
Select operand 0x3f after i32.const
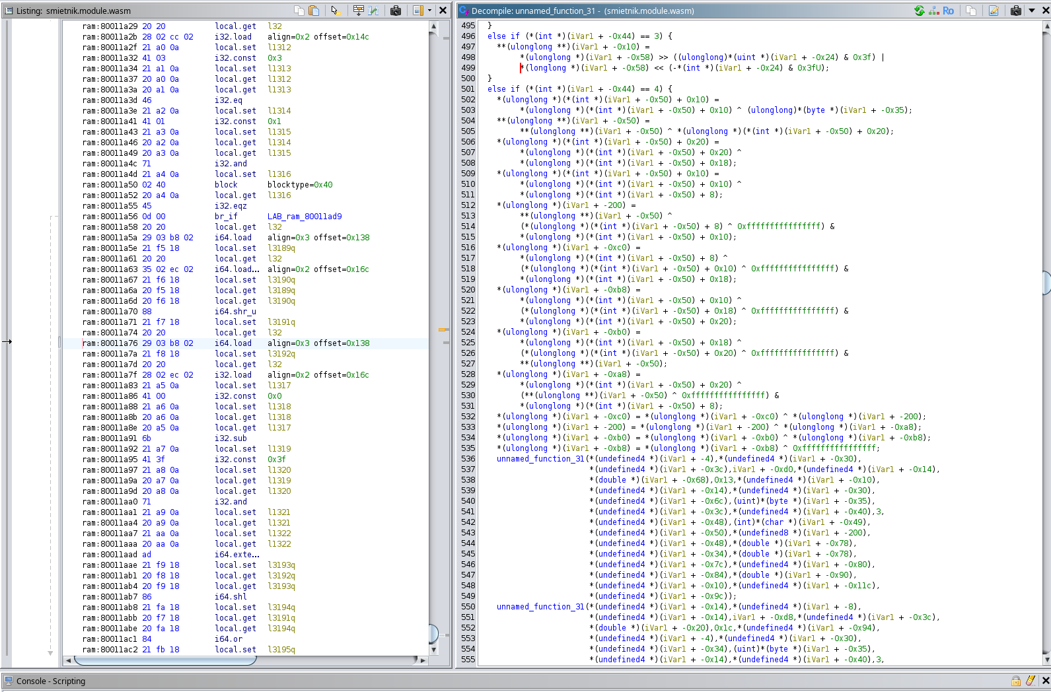[277, 460]
